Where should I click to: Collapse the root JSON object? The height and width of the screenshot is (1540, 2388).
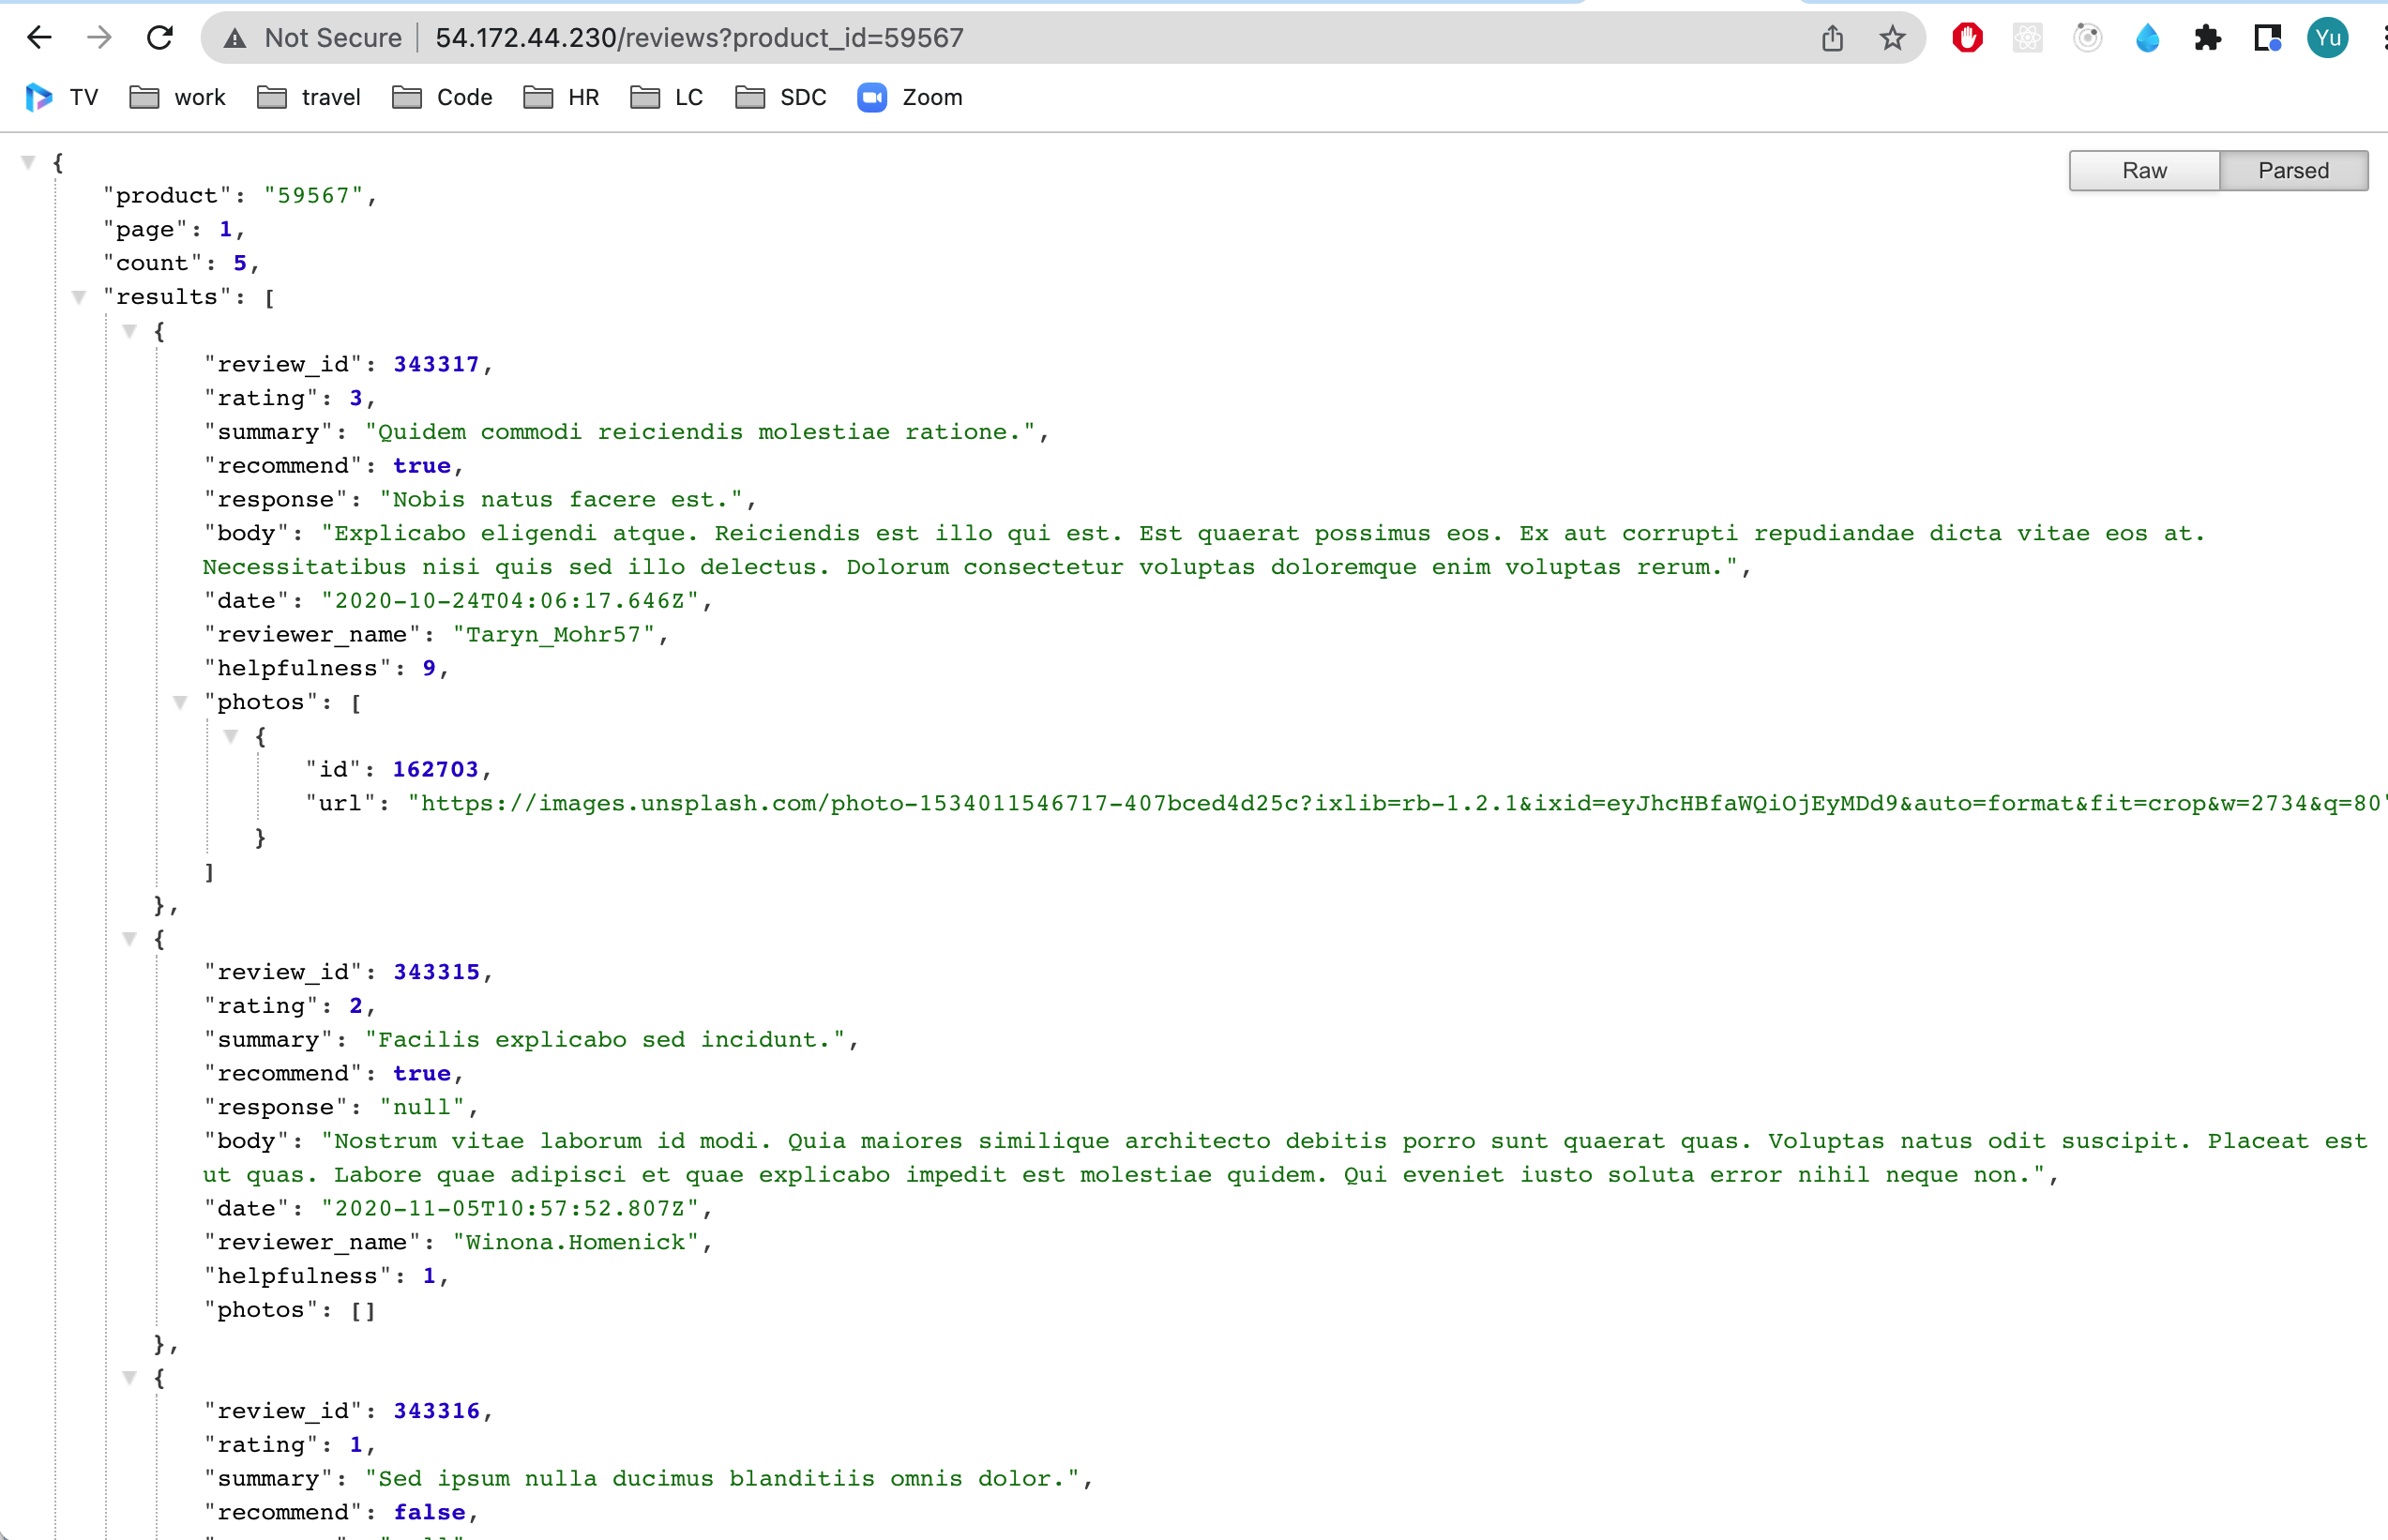tap(28, 162)
